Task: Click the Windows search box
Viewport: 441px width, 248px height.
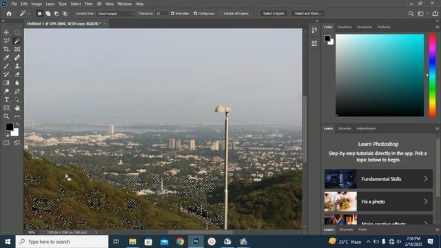Action: (x=62, y=242)
